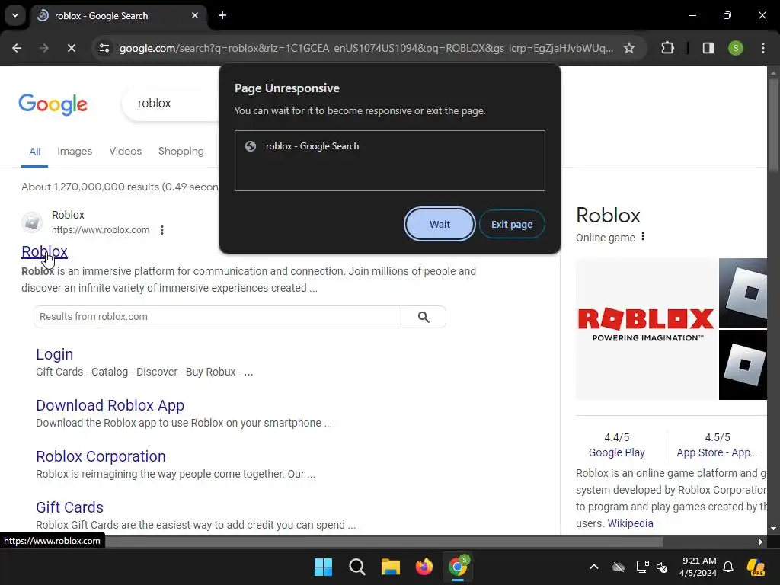780x585 pixels.
Task: Select the roblox - Google Search tab
Action: [118, 16]
